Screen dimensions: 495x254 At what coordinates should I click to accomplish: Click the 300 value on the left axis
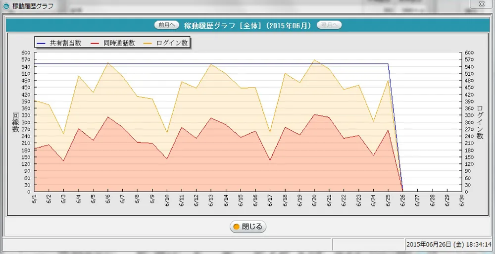(26, 122)
